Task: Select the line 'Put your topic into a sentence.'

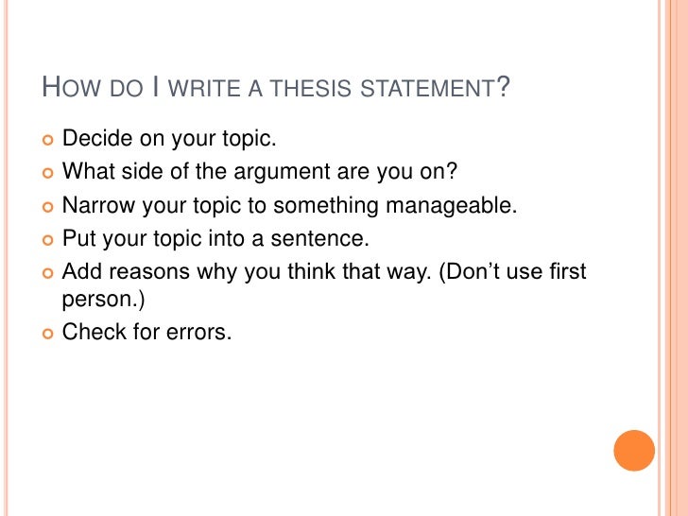Action: tap(215, 237)
